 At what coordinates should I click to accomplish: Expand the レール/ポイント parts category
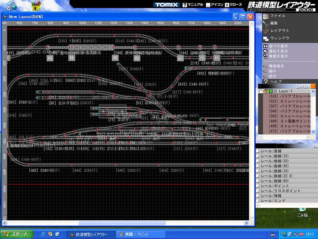287,186
